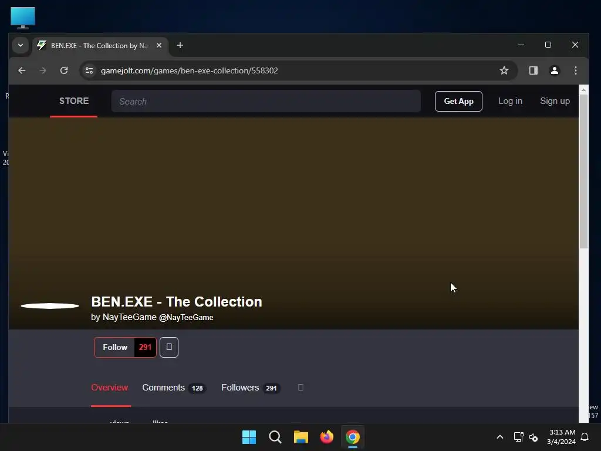Screen dimensions: 601x451
Task: Click the 291 follower count beside Follow
Action: (x=146, y=348)
